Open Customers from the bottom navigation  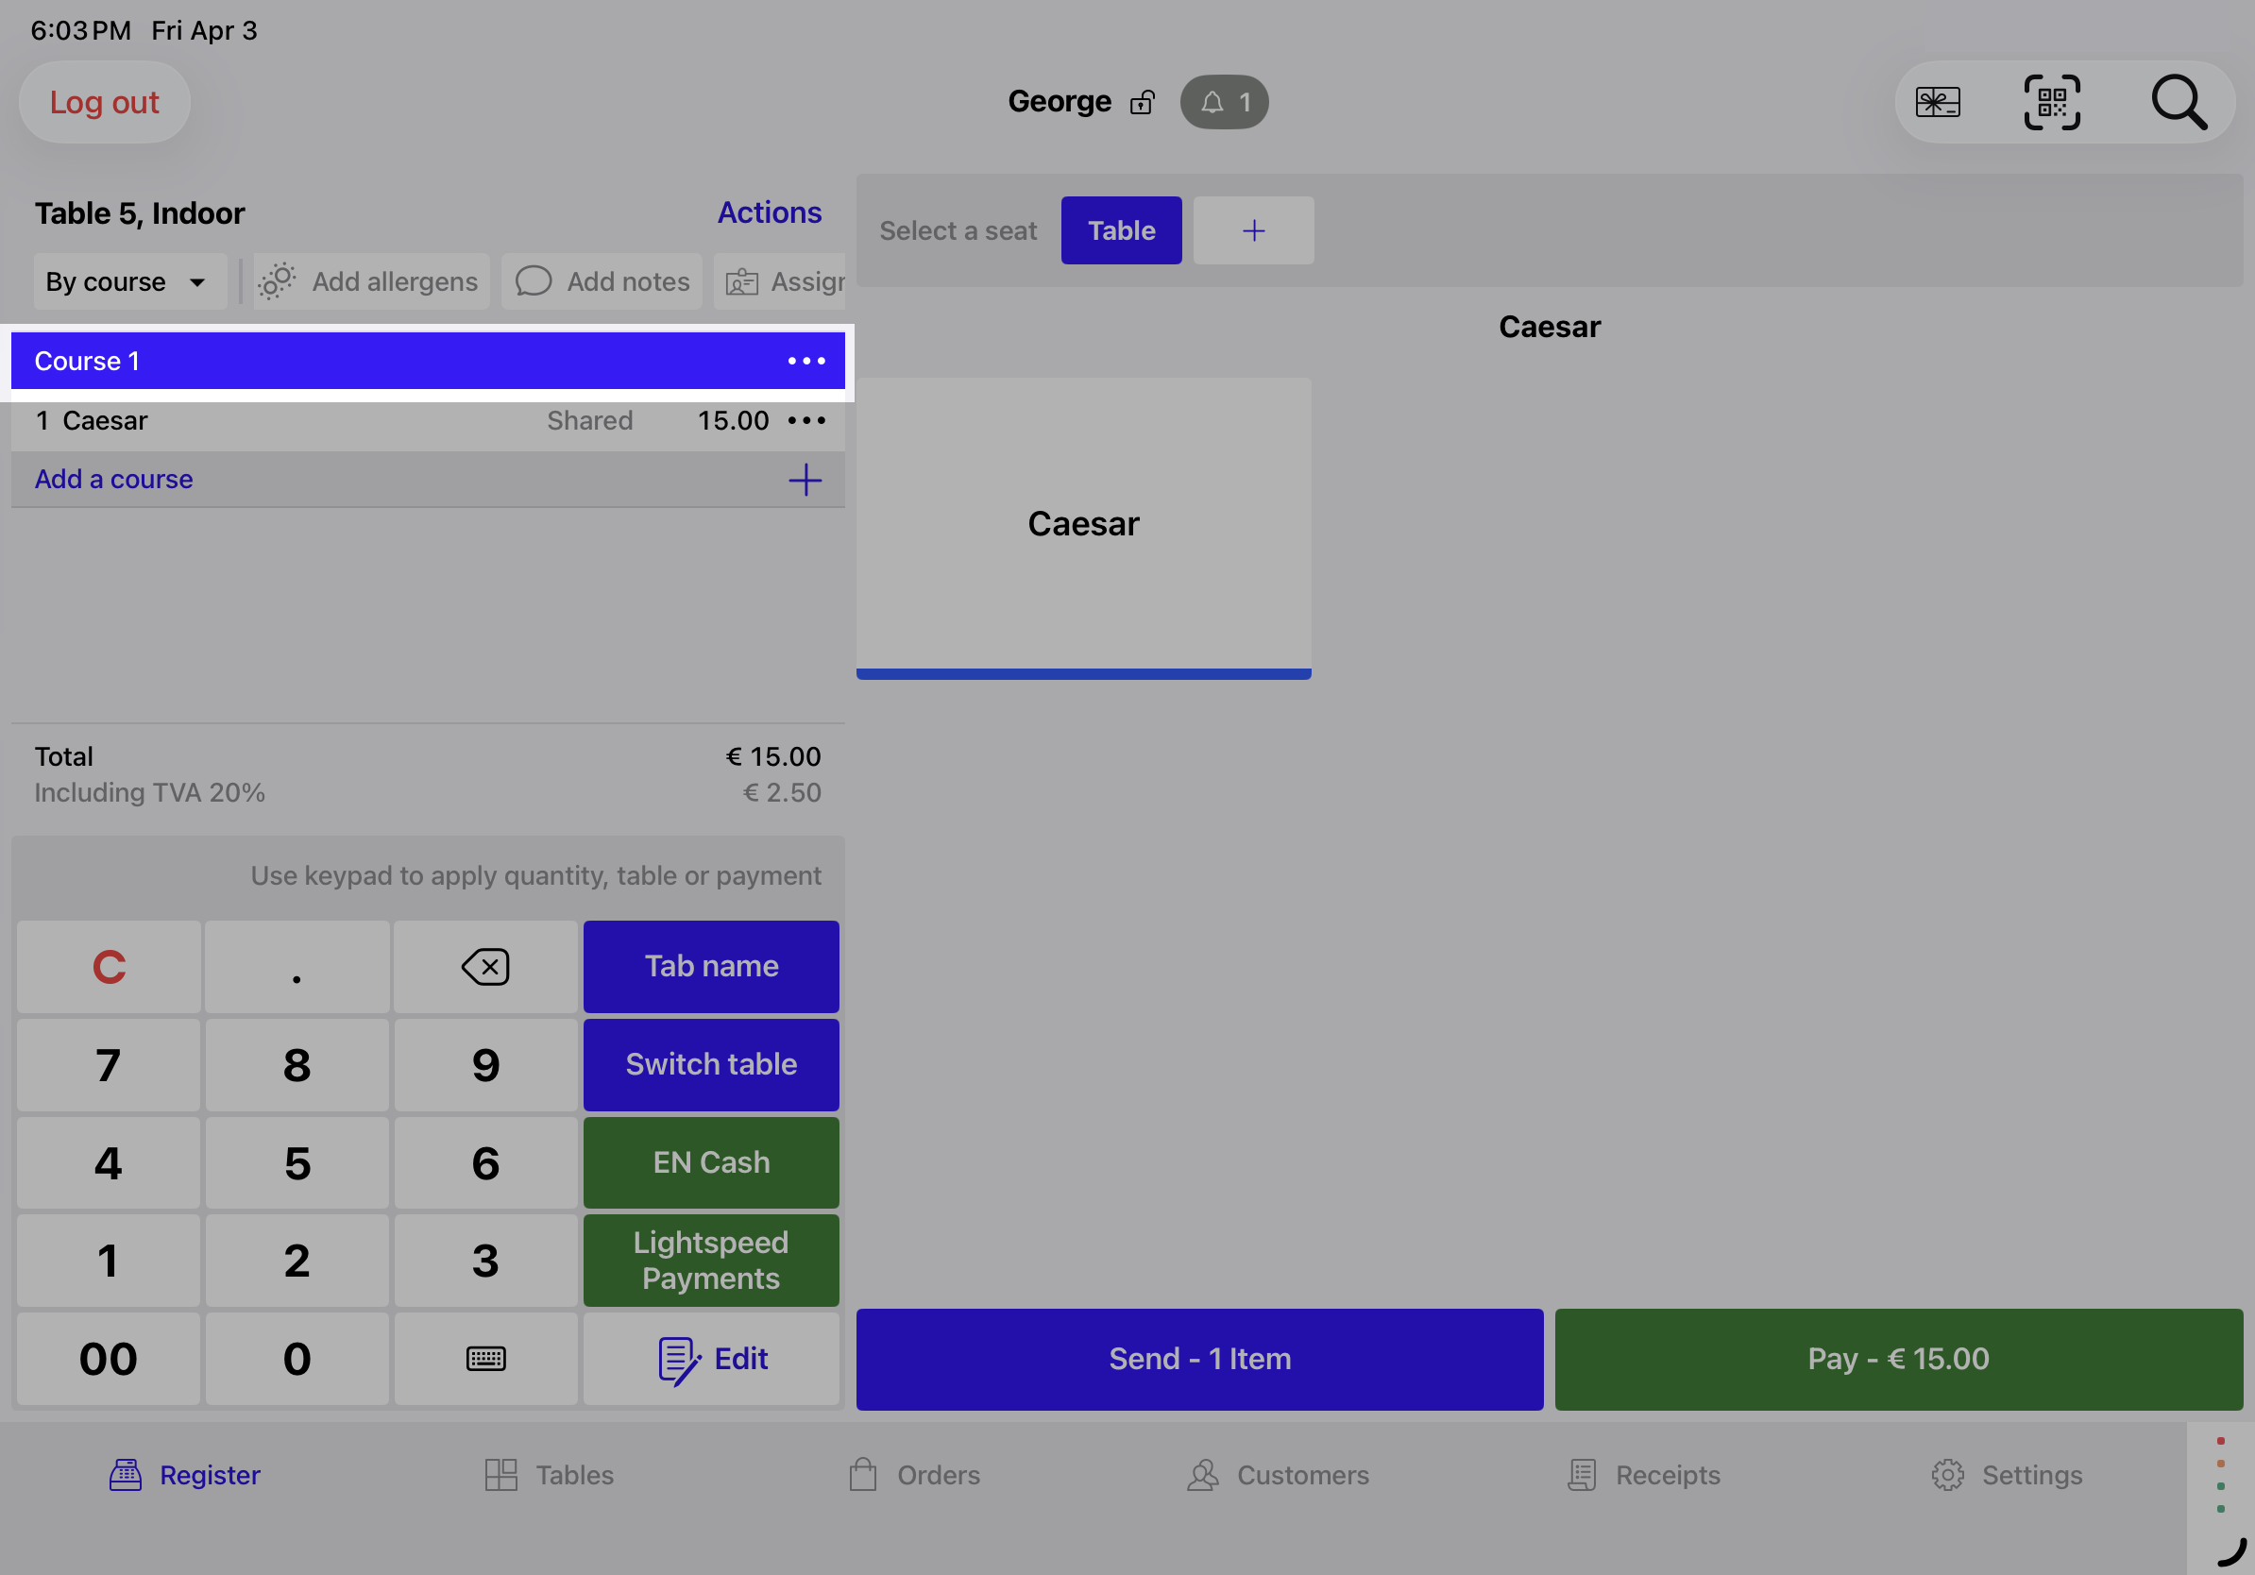pyautogui.click(x=1277, y=1474)
